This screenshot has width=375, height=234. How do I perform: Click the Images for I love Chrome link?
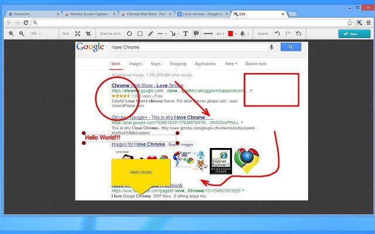pyautogui.click(x=138, y=144)
